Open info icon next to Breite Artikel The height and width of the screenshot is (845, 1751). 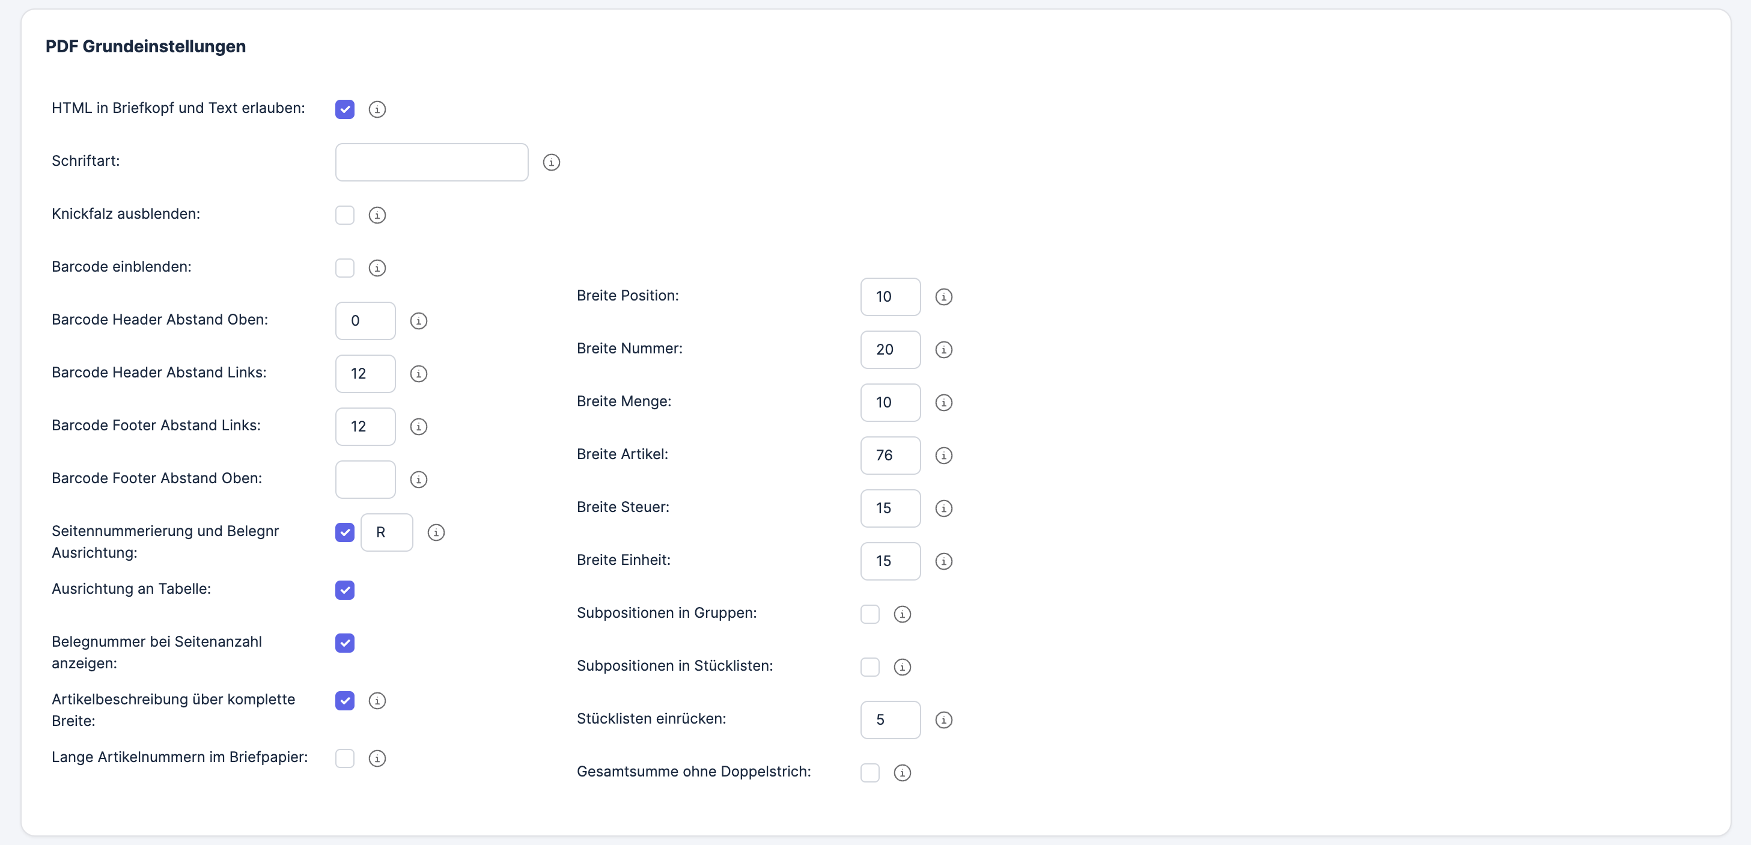943,456
